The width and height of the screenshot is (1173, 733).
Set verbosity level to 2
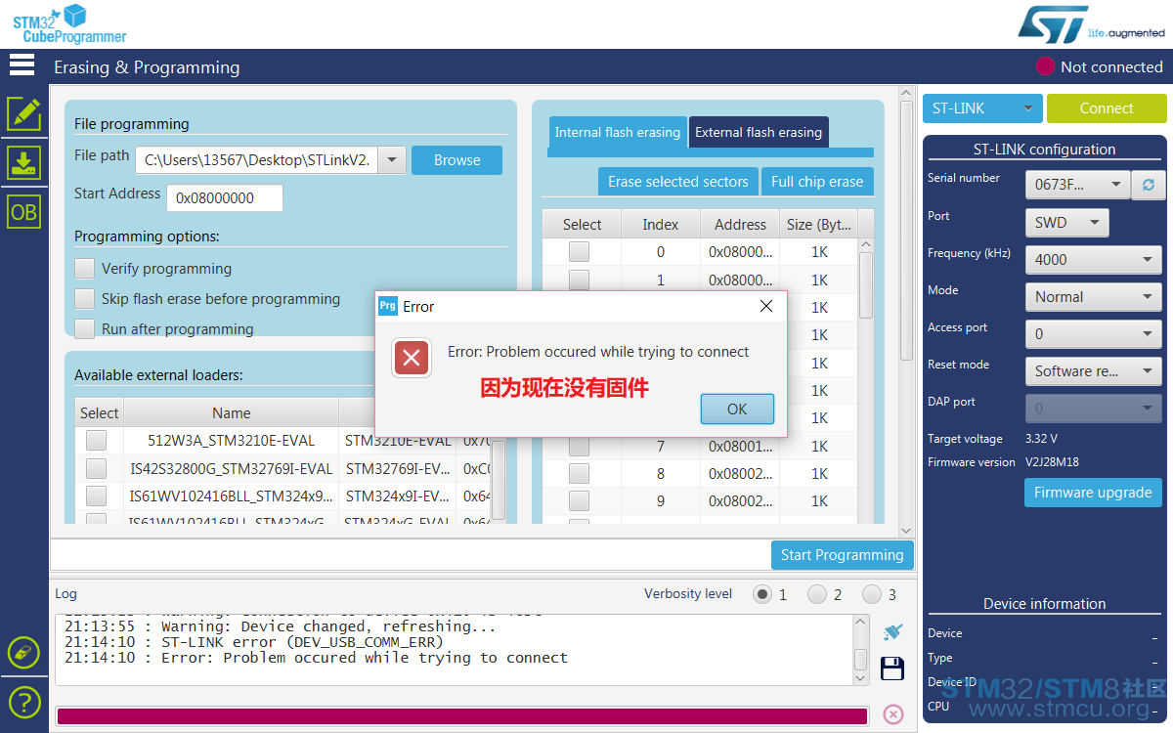point(817,594)
